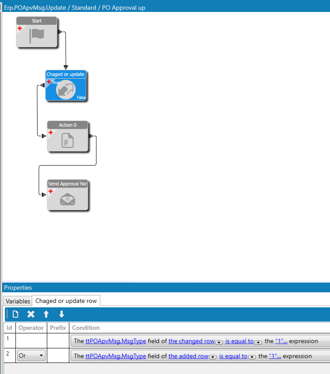Move condition up with up arrow
Screen dimensions: 330x374
coord(46,314)
